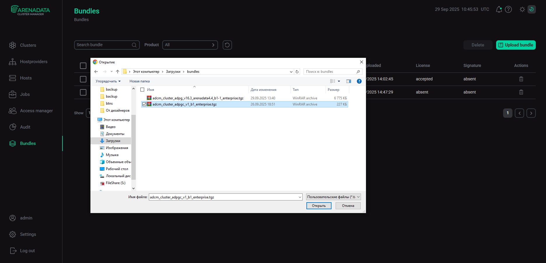This screenshot has height=263, width=546.
Task: Click the dialog's up-folder arrow
Action: coord(118,72)
